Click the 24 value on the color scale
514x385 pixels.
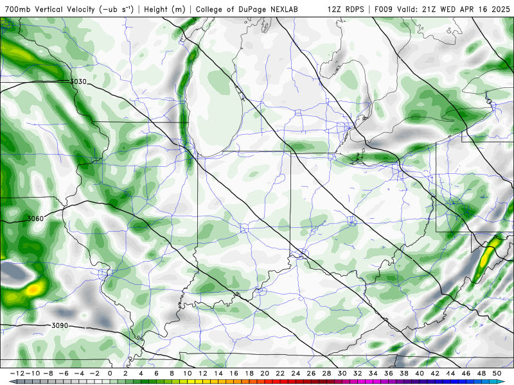[296, 373]
